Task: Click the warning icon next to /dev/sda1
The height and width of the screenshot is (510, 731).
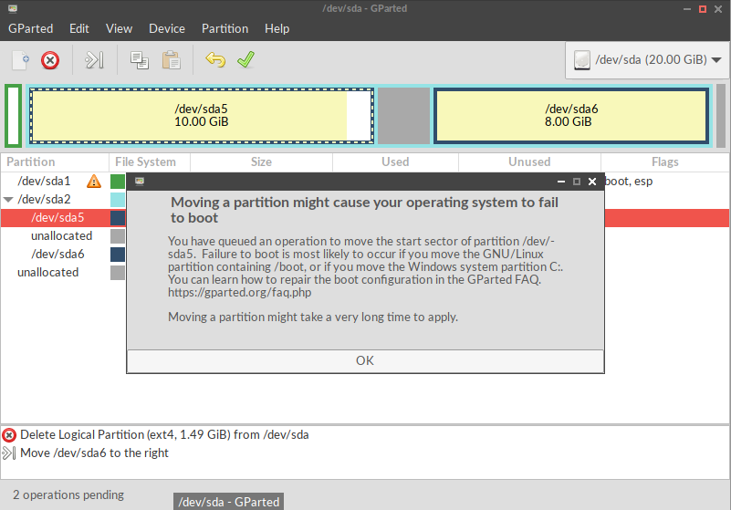Action: [x=93, y=182]
